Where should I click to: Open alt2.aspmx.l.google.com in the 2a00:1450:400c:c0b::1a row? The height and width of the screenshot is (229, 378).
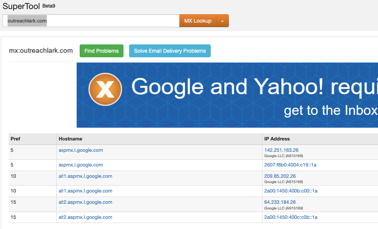click(x=85, y=217)
